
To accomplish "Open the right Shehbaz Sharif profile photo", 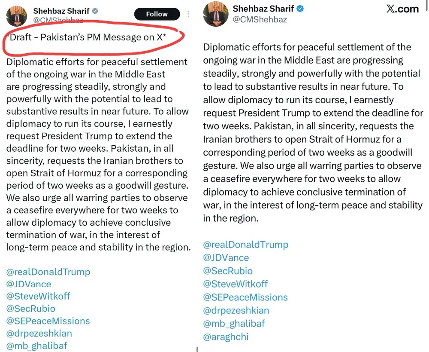I will point(215,14).
